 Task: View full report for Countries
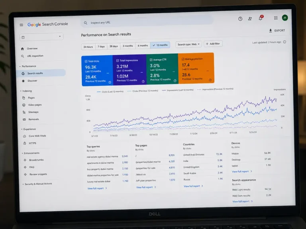[193, 186]
